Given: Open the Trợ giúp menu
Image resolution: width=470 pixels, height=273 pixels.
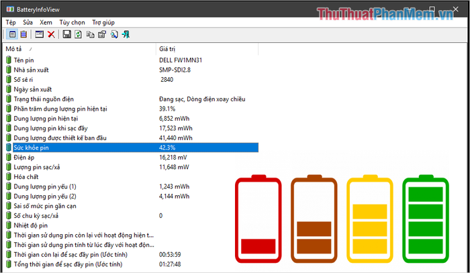Looking at the screenshot, I should click(103, 22).
